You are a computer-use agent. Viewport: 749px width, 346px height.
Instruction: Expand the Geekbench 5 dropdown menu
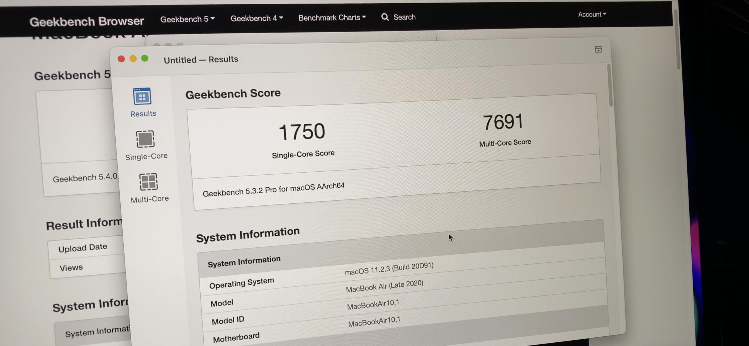point(187,19)
